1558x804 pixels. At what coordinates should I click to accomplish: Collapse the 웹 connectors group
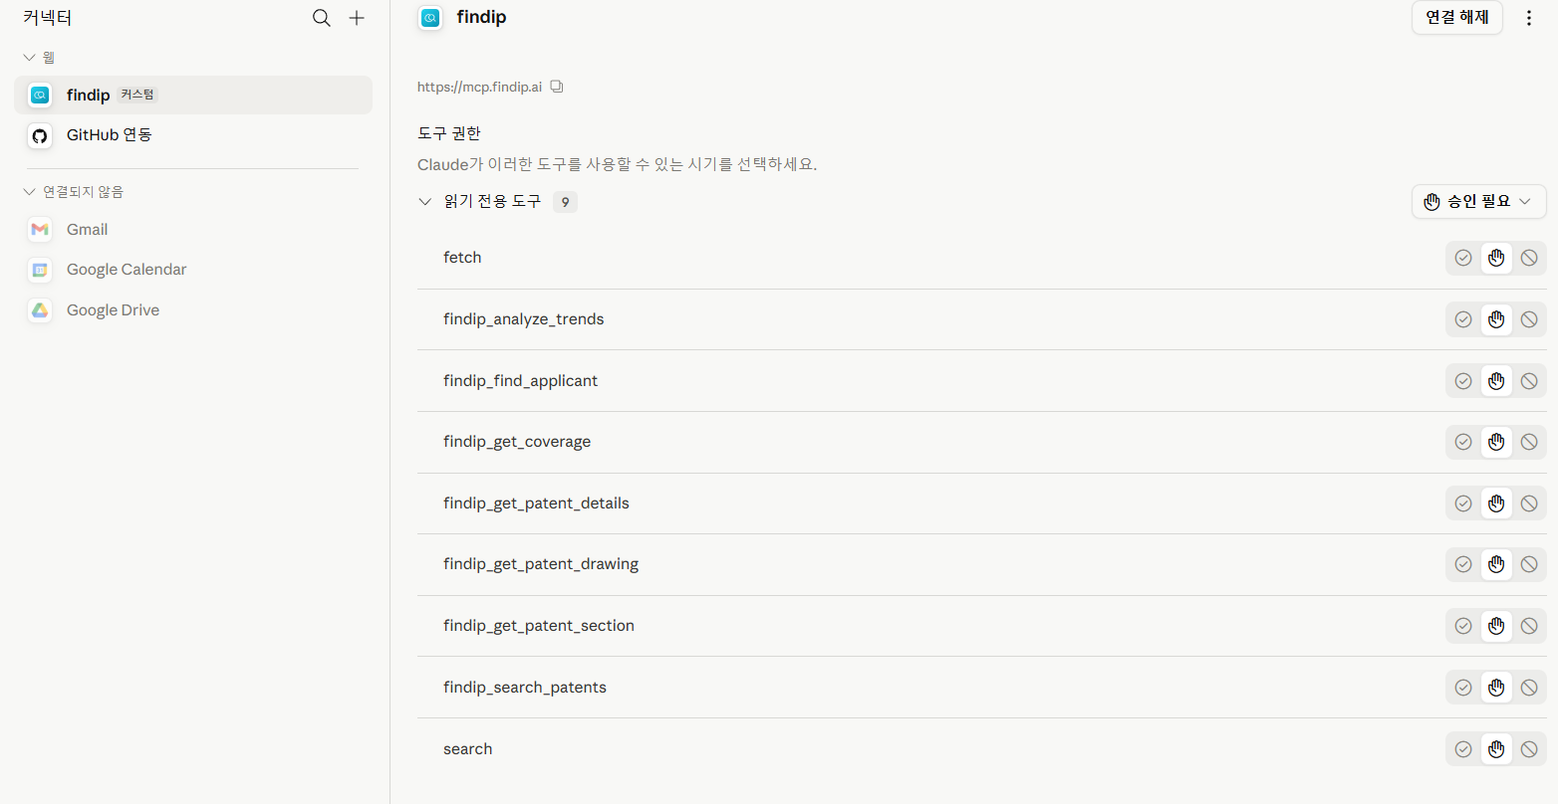[30, 58]
